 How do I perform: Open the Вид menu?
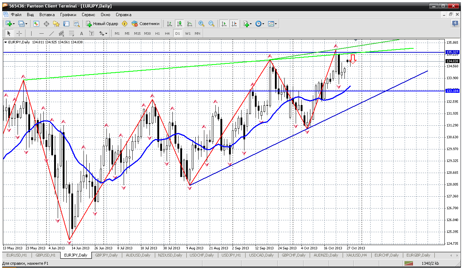pyautogui.click(x=30, y=15)
